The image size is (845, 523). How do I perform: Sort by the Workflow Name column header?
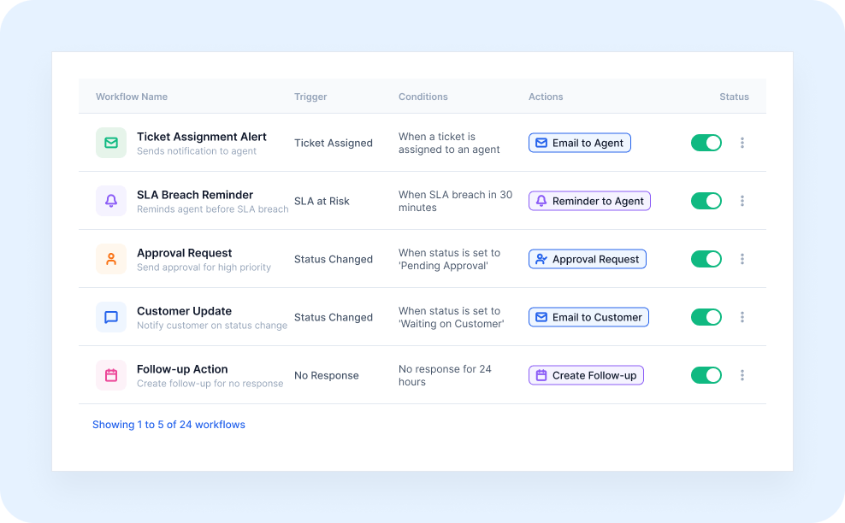click(132, 97)
